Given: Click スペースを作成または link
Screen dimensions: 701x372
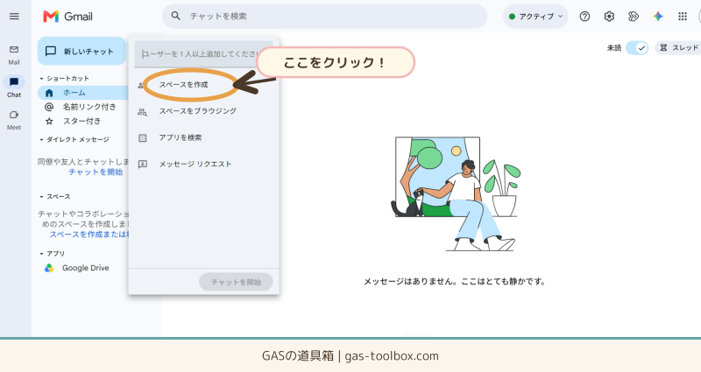Looking at the screenshot, I should pyautogui.click(x=89, y=235).
